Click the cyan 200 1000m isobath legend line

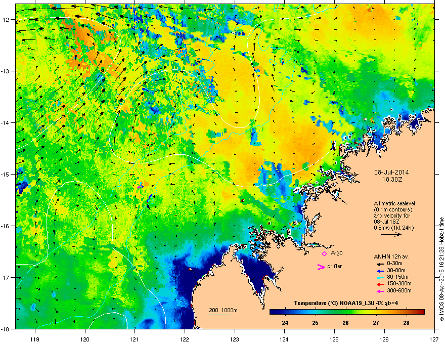tap(219, 315)
